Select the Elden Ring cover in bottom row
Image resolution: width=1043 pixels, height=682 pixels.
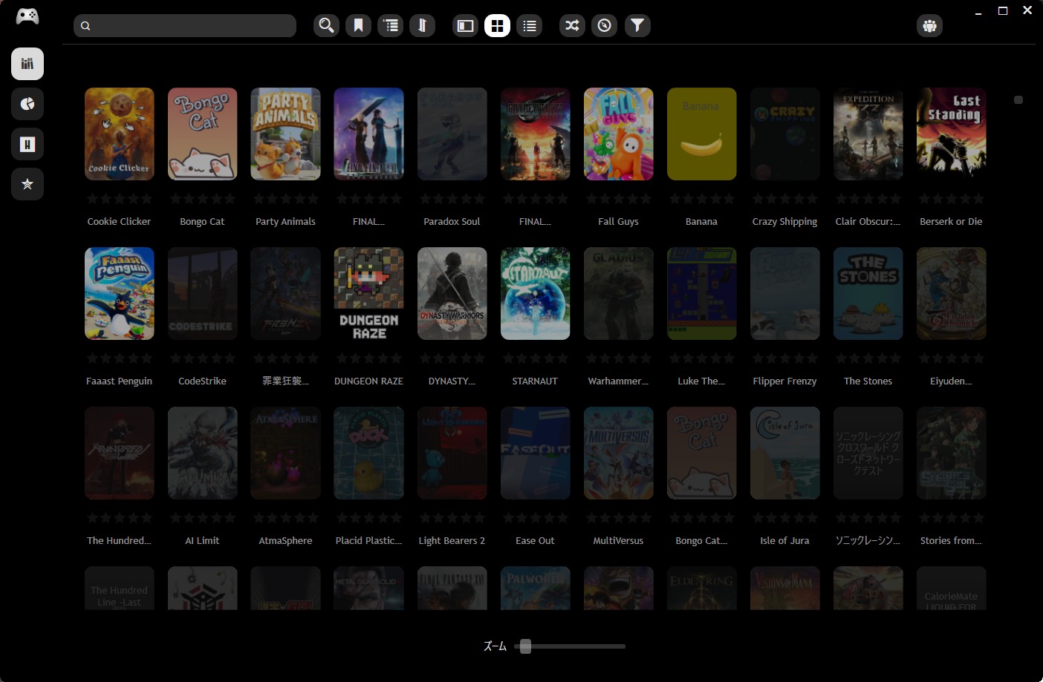point(701,588)
